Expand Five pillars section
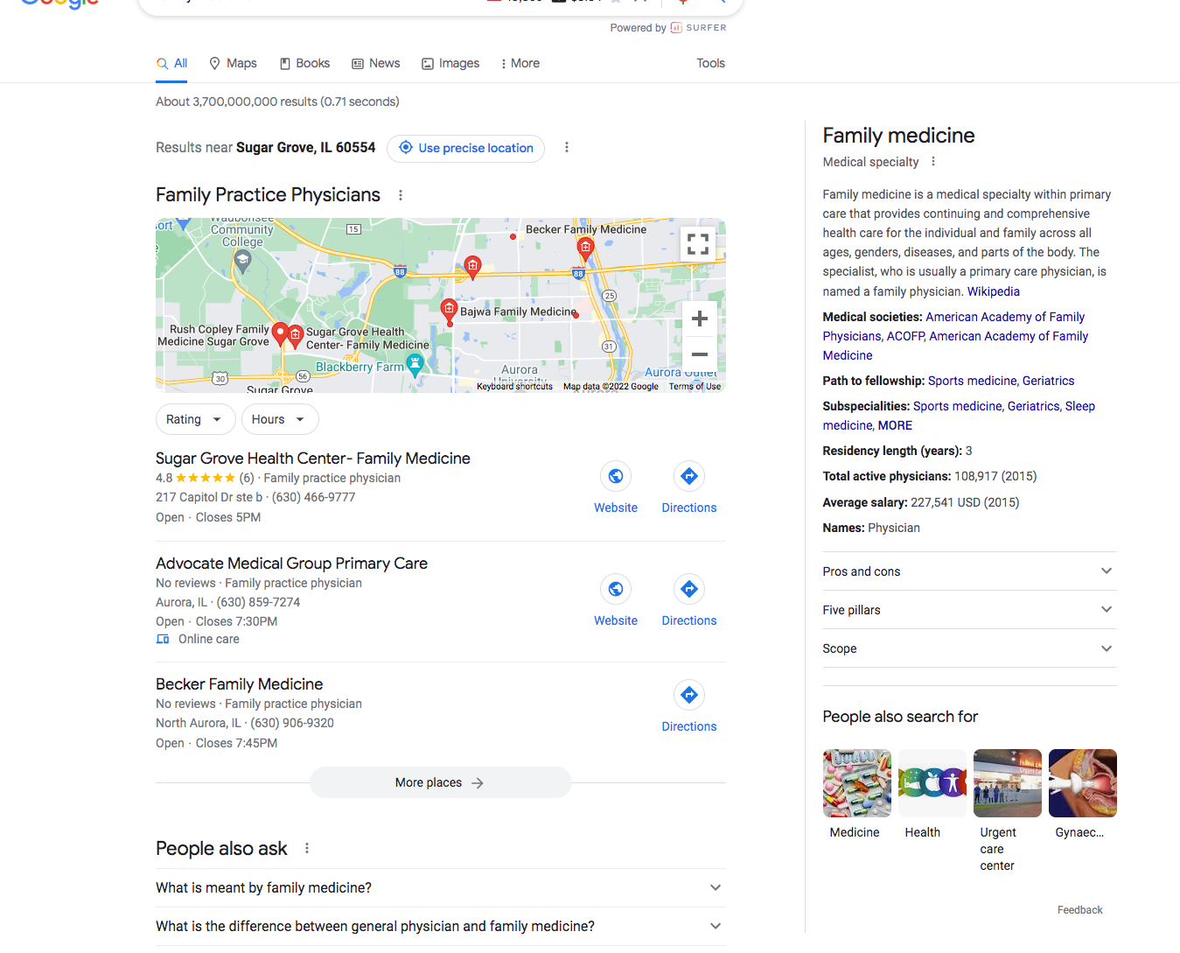 pos(969,610)
